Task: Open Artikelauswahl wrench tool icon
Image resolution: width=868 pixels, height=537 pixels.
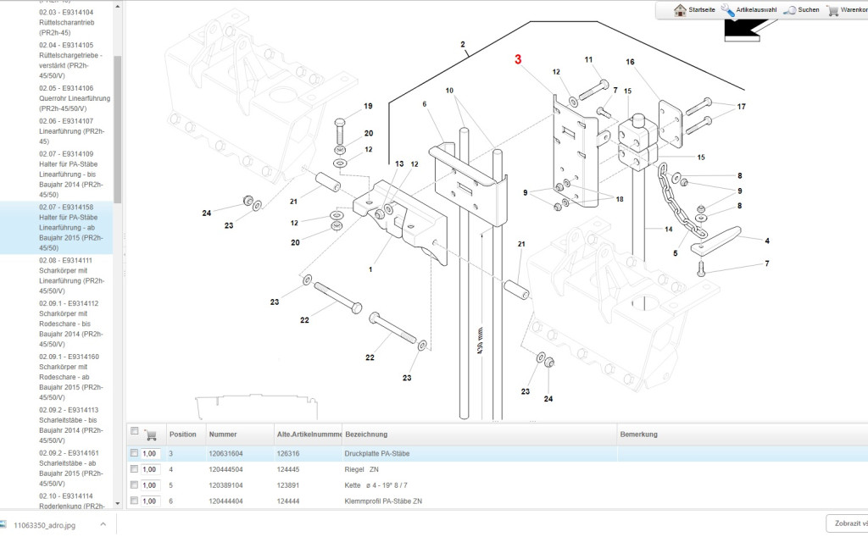Action: [727, 10]
